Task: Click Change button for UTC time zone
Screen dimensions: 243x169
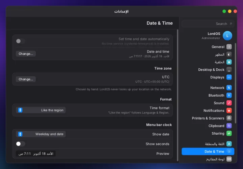Action: pos(26,79)
